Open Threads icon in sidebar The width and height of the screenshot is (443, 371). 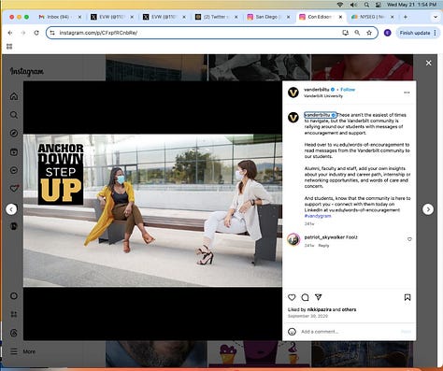point(14,334)
